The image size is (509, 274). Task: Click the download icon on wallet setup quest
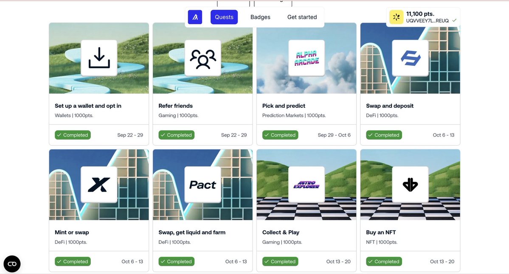(x=99, y=58)
